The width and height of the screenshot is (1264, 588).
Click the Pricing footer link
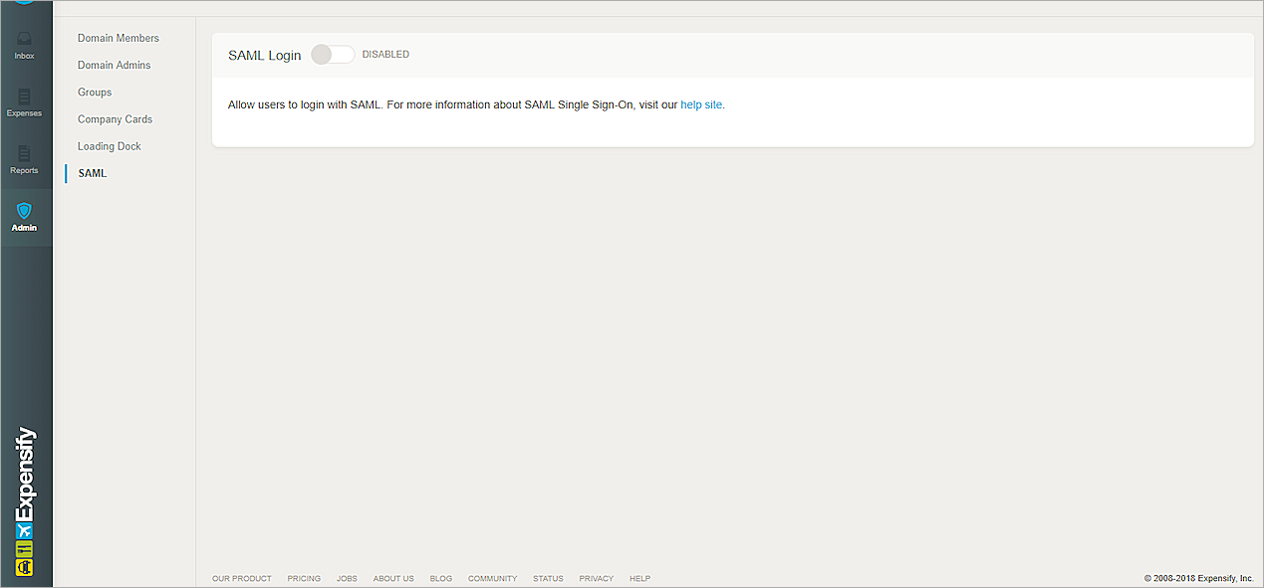point(304,578)
